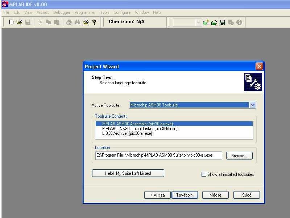Click the Paste clipboard icon
The width and height of the screenshot is (290, 218).
tap(57, 22)
